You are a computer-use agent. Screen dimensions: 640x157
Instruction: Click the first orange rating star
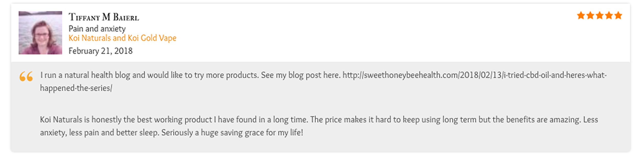tap(581, 16)
